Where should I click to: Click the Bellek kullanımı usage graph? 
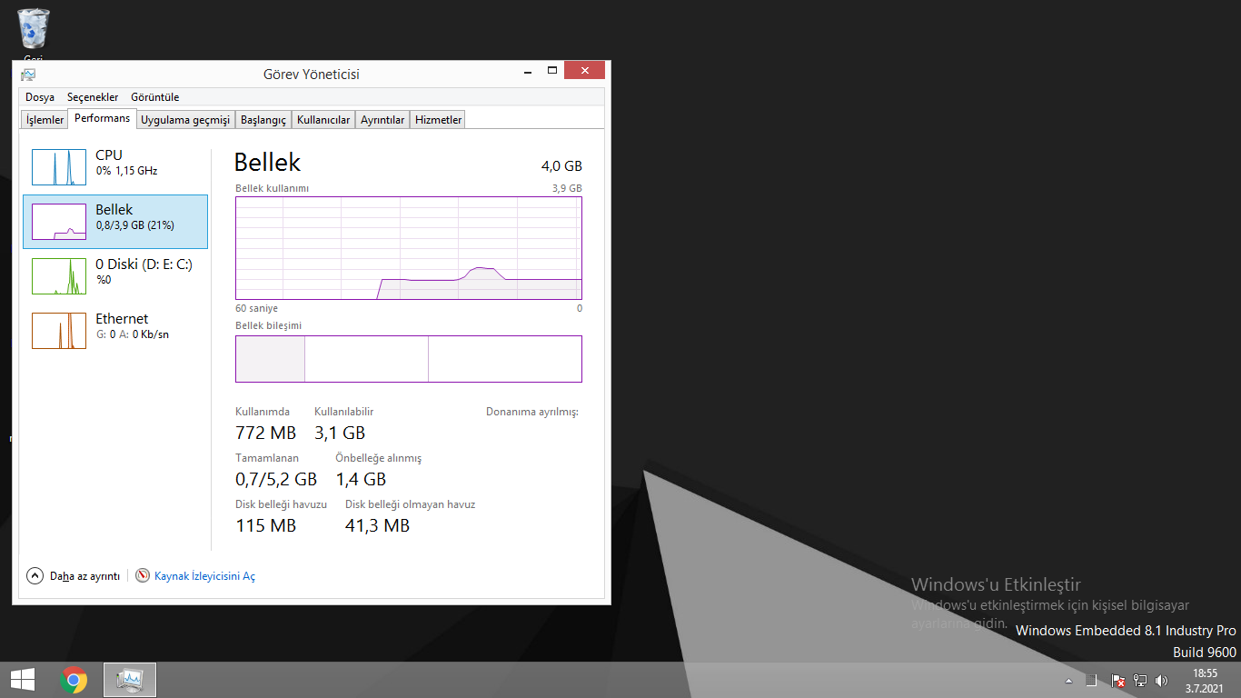(408, 247)
